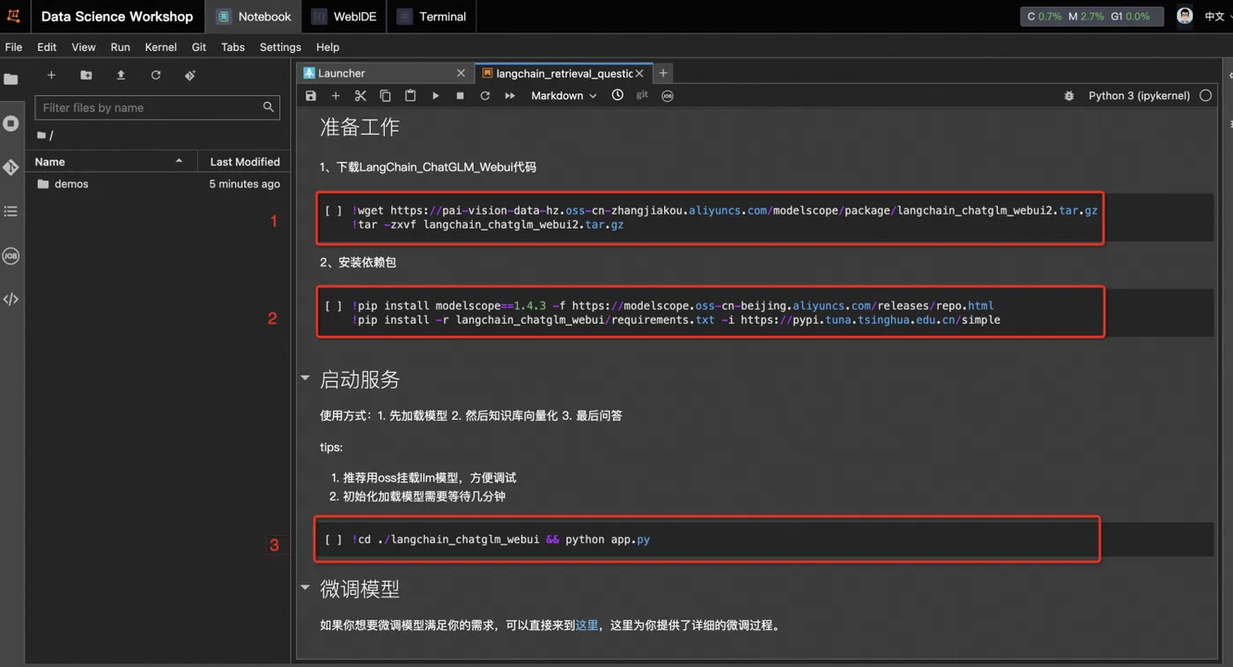The image size is (1233, 667).
Task: Click the 这里 link in 微调模型 section
Action: coord(587,626)
